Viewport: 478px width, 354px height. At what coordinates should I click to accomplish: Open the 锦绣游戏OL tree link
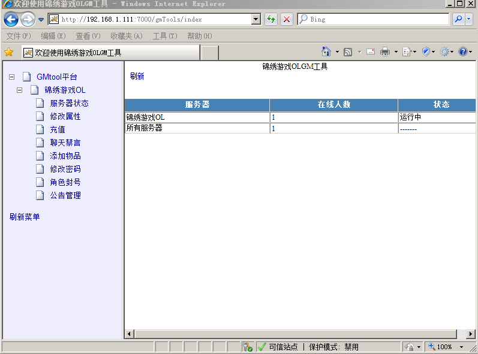(x=65, y=90)
